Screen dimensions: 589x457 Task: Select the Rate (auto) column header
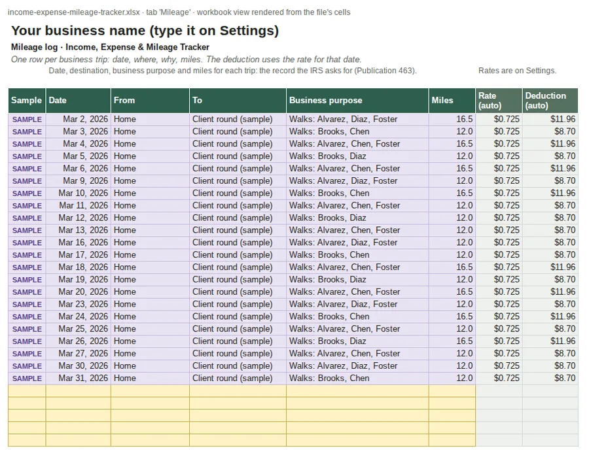pos(499,101)
